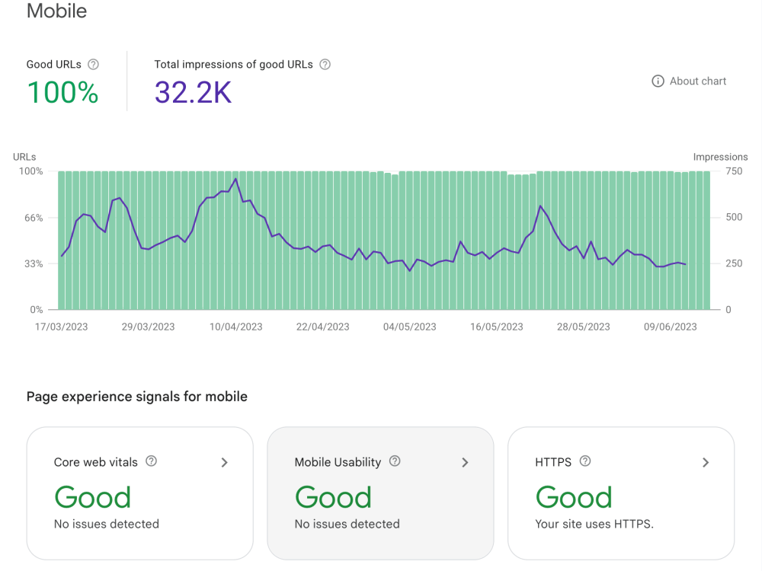This screenshot has height=571, width=762.
Task: Click the 04/05/2023 date axis label
Action: pyautogui.click(x=410, y=327)
